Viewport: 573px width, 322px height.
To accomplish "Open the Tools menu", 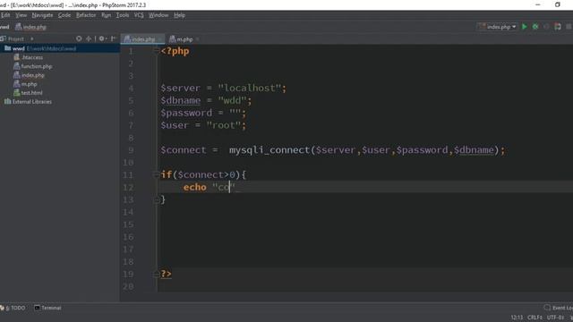I will 123,15.
